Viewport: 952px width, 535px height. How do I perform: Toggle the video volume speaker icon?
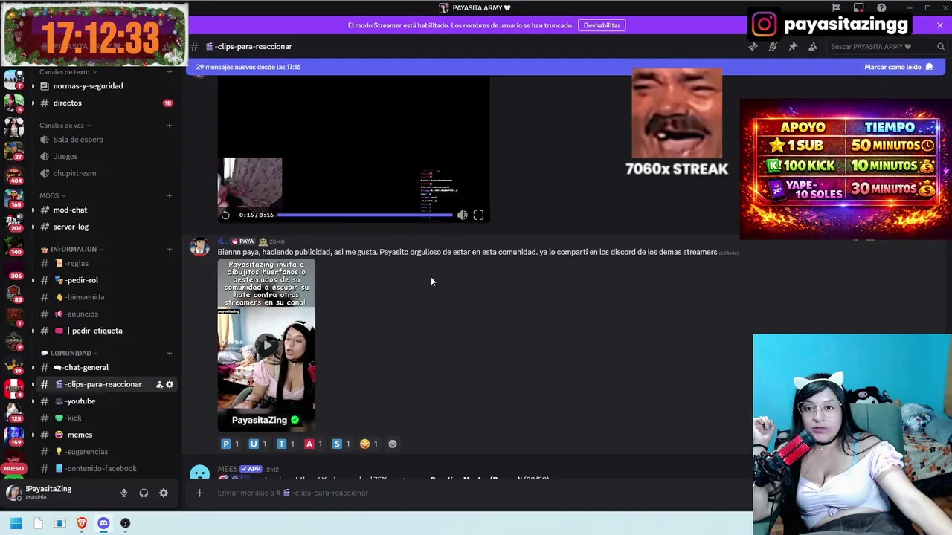click(x=462, y=215)
